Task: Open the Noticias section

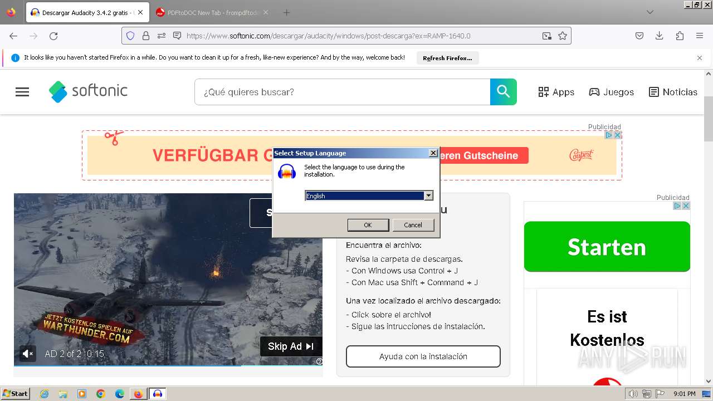Action: tap(673, 92)
